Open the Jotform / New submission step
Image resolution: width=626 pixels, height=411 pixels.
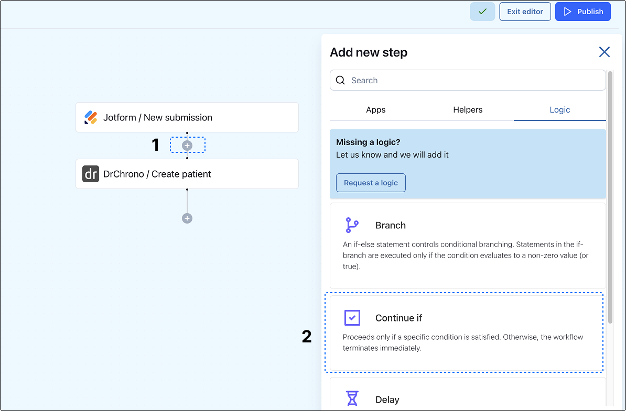tap(187, 117)
